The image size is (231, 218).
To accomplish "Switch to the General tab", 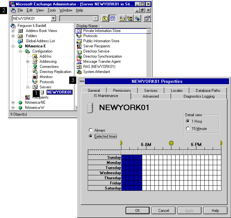I will coord(94,90).
